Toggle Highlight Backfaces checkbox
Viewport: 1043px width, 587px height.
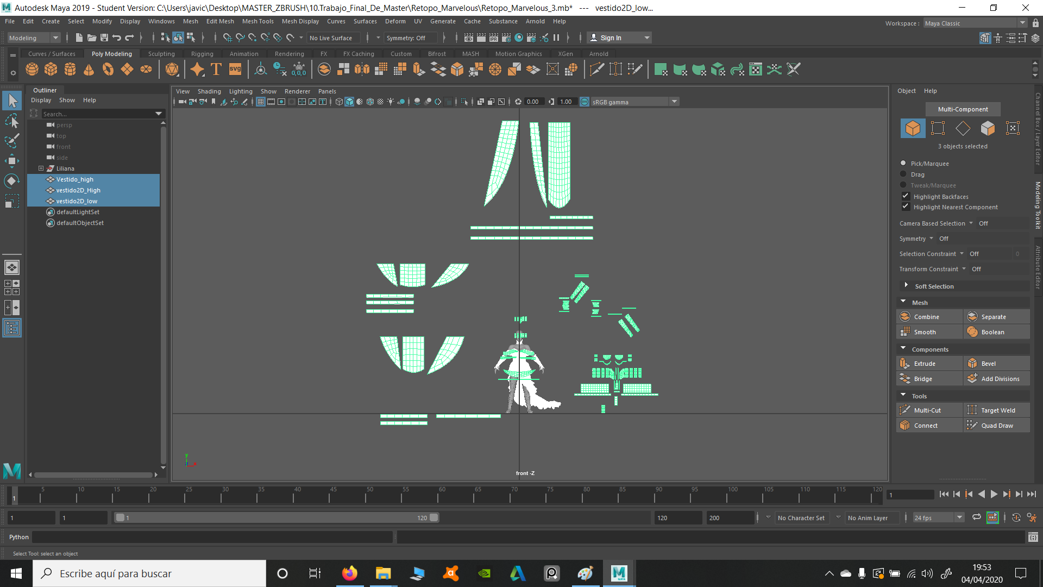coord(906,196)
